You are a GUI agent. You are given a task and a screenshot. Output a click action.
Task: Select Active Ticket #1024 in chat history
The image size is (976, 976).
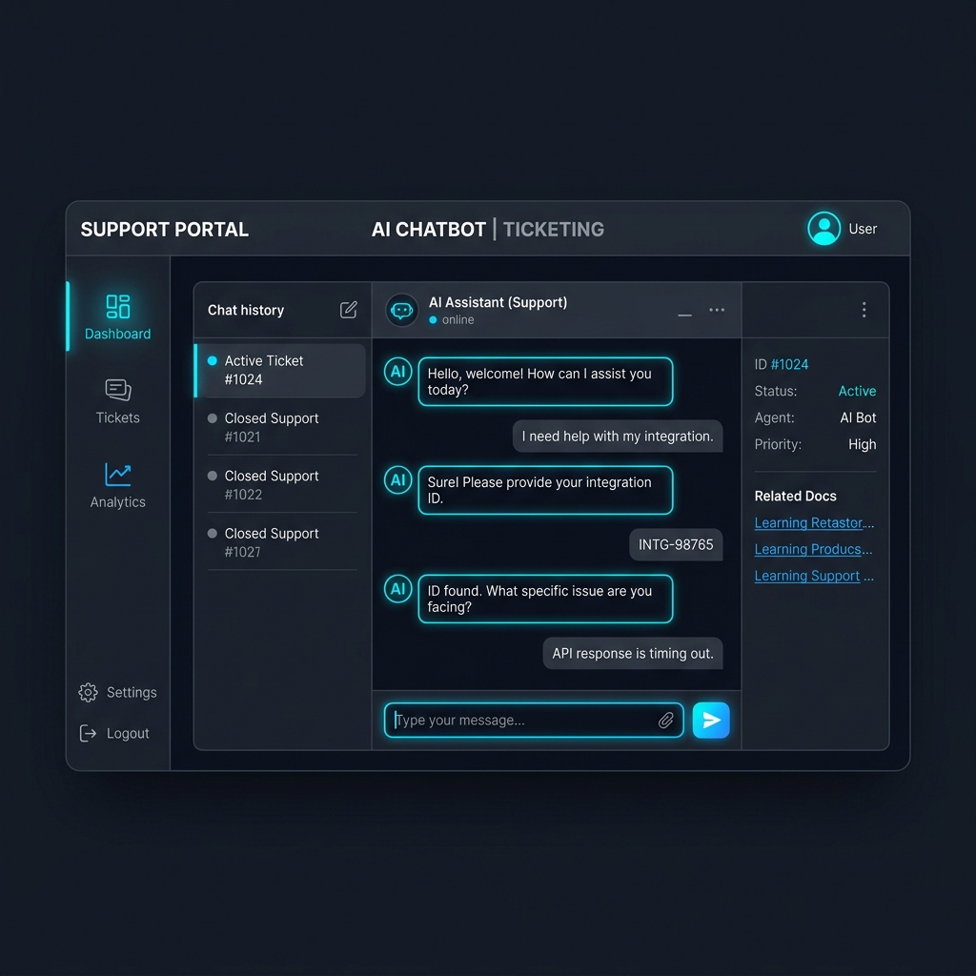(x=281, y=371)
